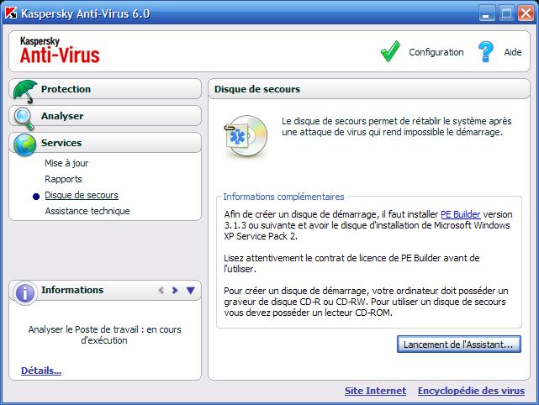Select Mise à jour under Services
This screenshot has height=405, width=539.
coord(66,163)
